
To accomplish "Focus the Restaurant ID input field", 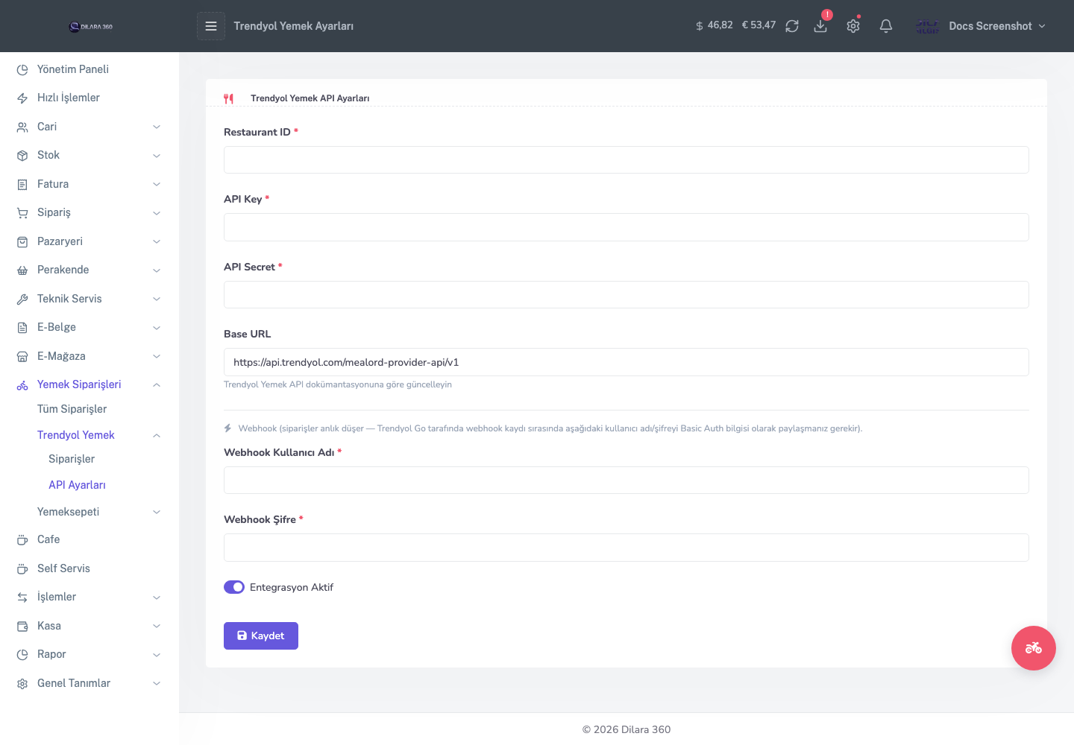I will [x=626, y=160].
